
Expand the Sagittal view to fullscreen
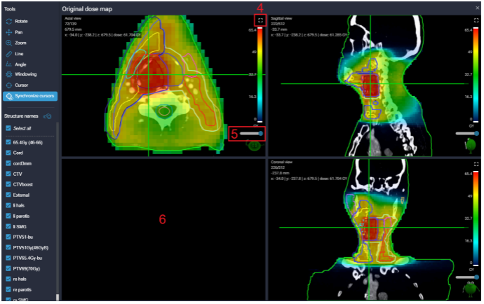coord(476,21)
